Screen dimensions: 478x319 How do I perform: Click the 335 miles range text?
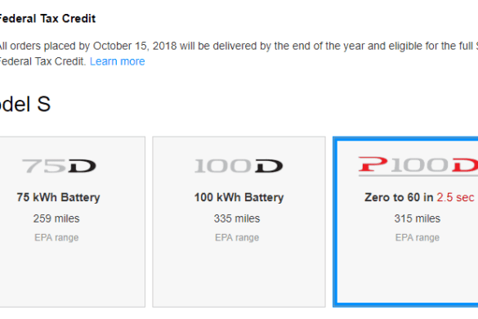pos(237,218)
